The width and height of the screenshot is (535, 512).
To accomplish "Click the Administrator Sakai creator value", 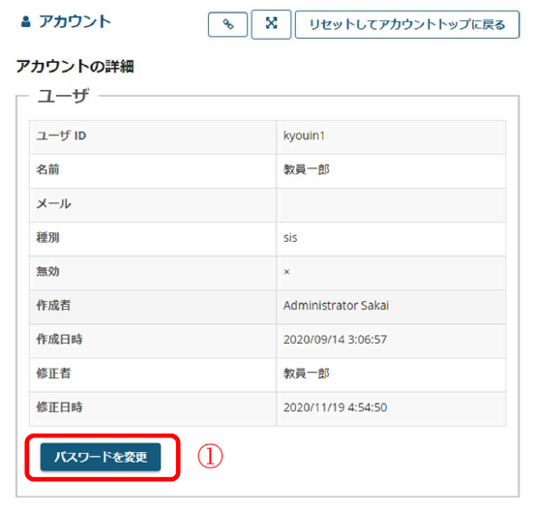I will pyautogui.click(x=336, y=306).
